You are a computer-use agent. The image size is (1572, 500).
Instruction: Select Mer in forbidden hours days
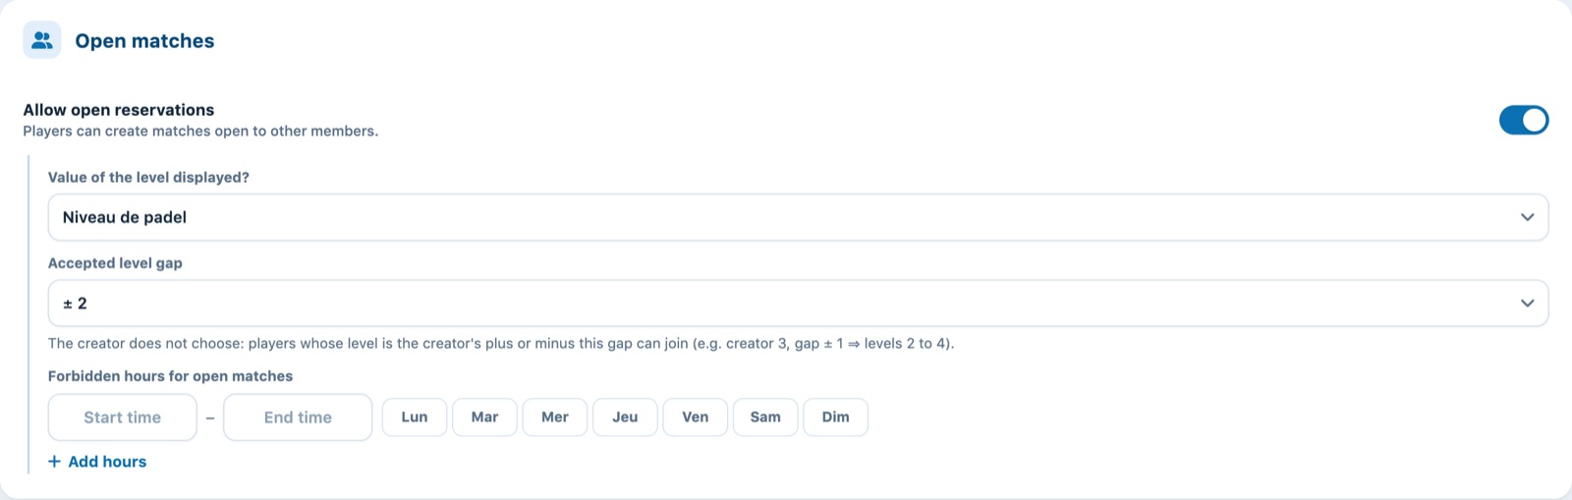tap(555, 417)
